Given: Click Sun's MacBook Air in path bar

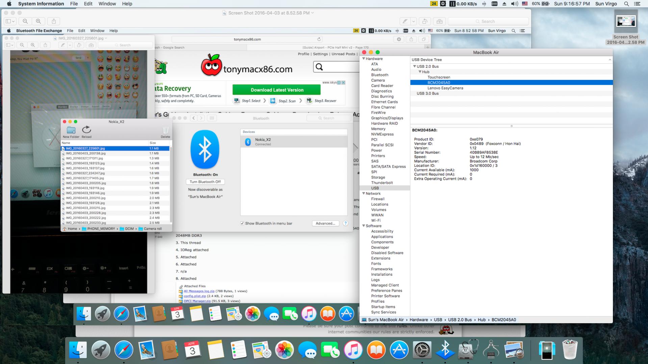Looking at the screenshot, I should point(383,320).
